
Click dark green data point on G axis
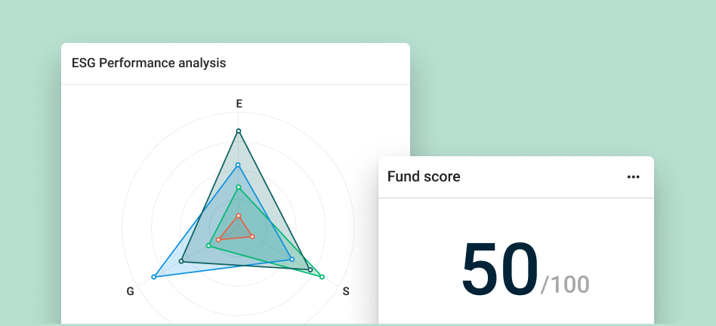click(181, 261)
